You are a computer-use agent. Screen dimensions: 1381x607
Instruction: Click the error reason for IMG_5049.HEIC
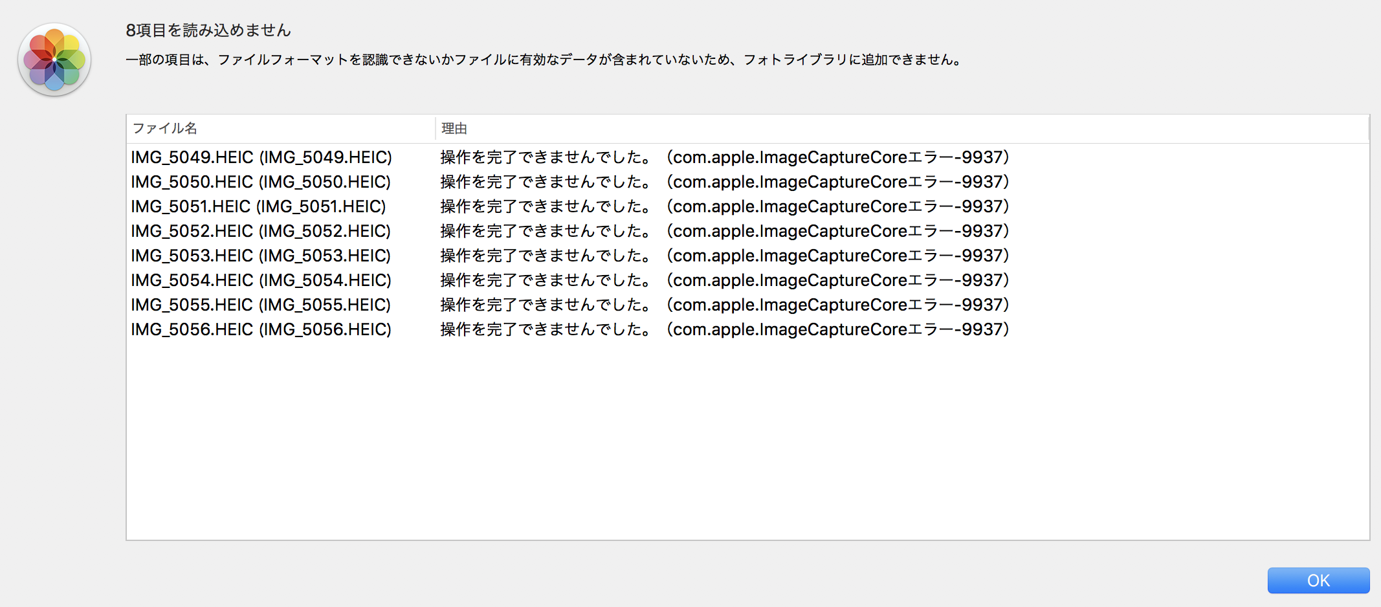[x=724, y=157]
